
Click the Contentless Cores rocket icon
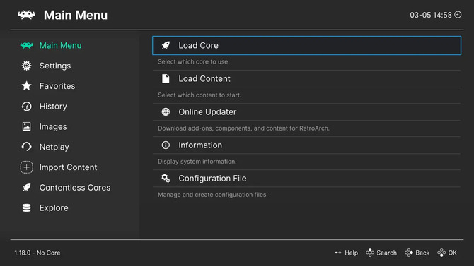pos(26,188)
